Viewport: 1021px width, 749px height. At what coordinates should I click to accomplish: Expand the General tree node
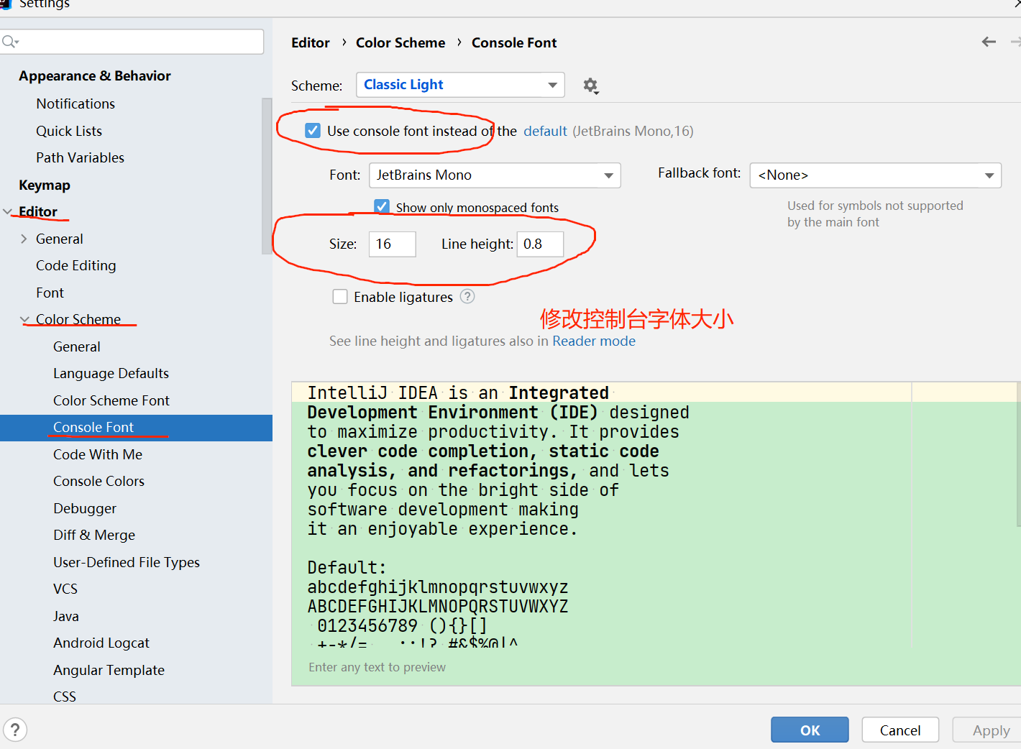click(x=24, y=239)
